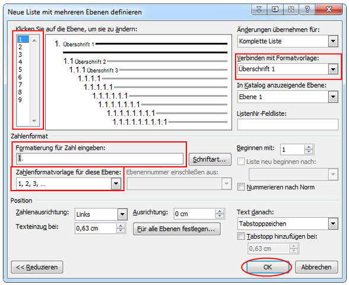Increase 'Ausrichtung' value with up arrow

point(220,211)
